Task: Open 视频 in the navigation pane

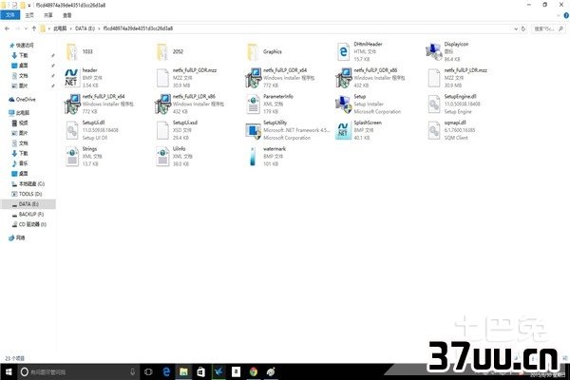Action: click(24, 123)
